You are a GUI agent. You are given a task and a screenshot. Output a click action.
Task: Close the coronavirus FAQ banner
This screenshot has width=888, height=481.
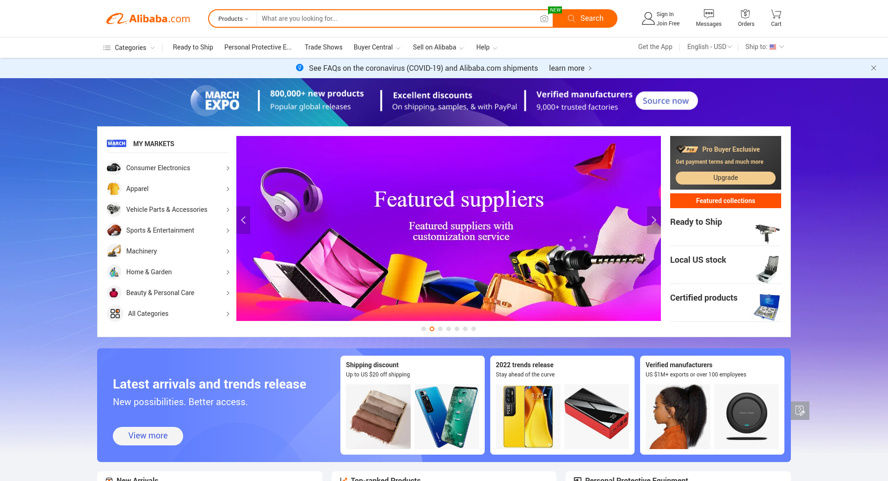tap(874, 68)
